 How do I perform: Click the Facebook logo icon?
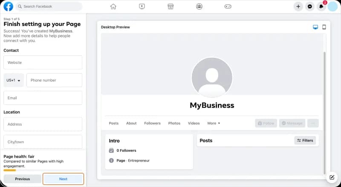(8, 6)
